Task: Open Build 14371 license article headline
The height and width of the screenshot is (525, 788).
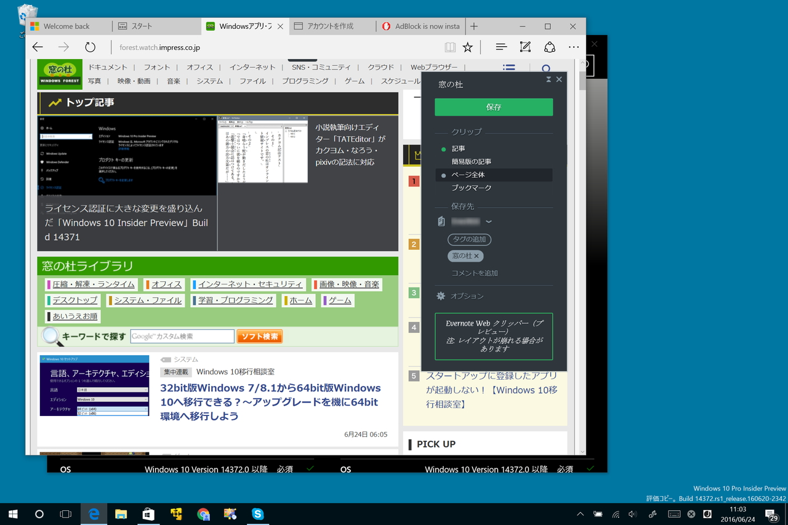Action: pyautogui.click(x=126, y=223)
